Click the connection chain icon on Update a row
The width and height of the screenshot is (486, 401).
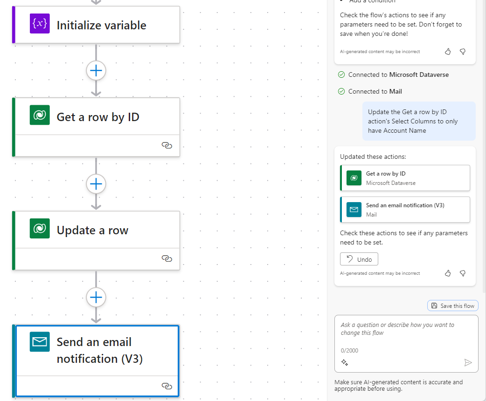pyautogui.click(x=167, y=259)
